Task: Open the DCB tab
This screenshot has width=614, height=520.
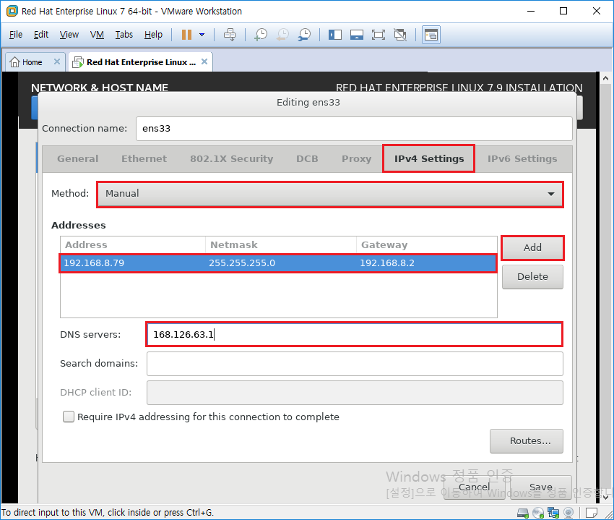Action: coord(307,159)
